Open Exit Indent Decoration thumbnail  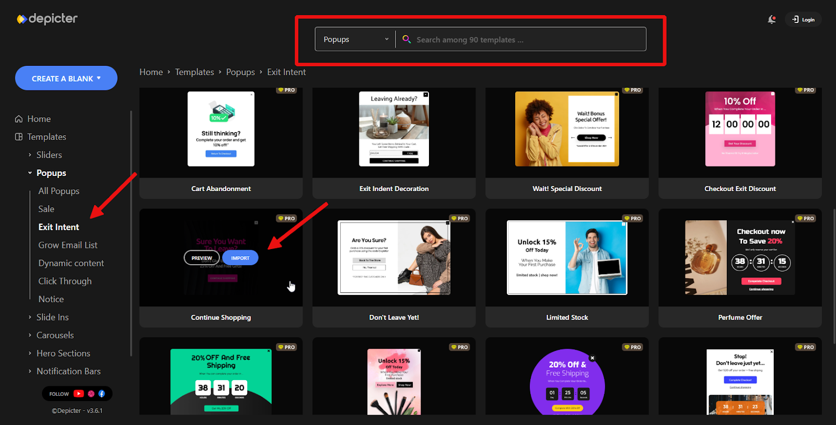[x=394, y=129]
